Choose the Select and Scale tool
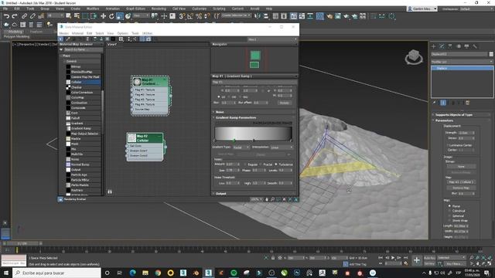The width and height of the screenshot is (495, 278). pyautogui.click(x=120, y=16)
